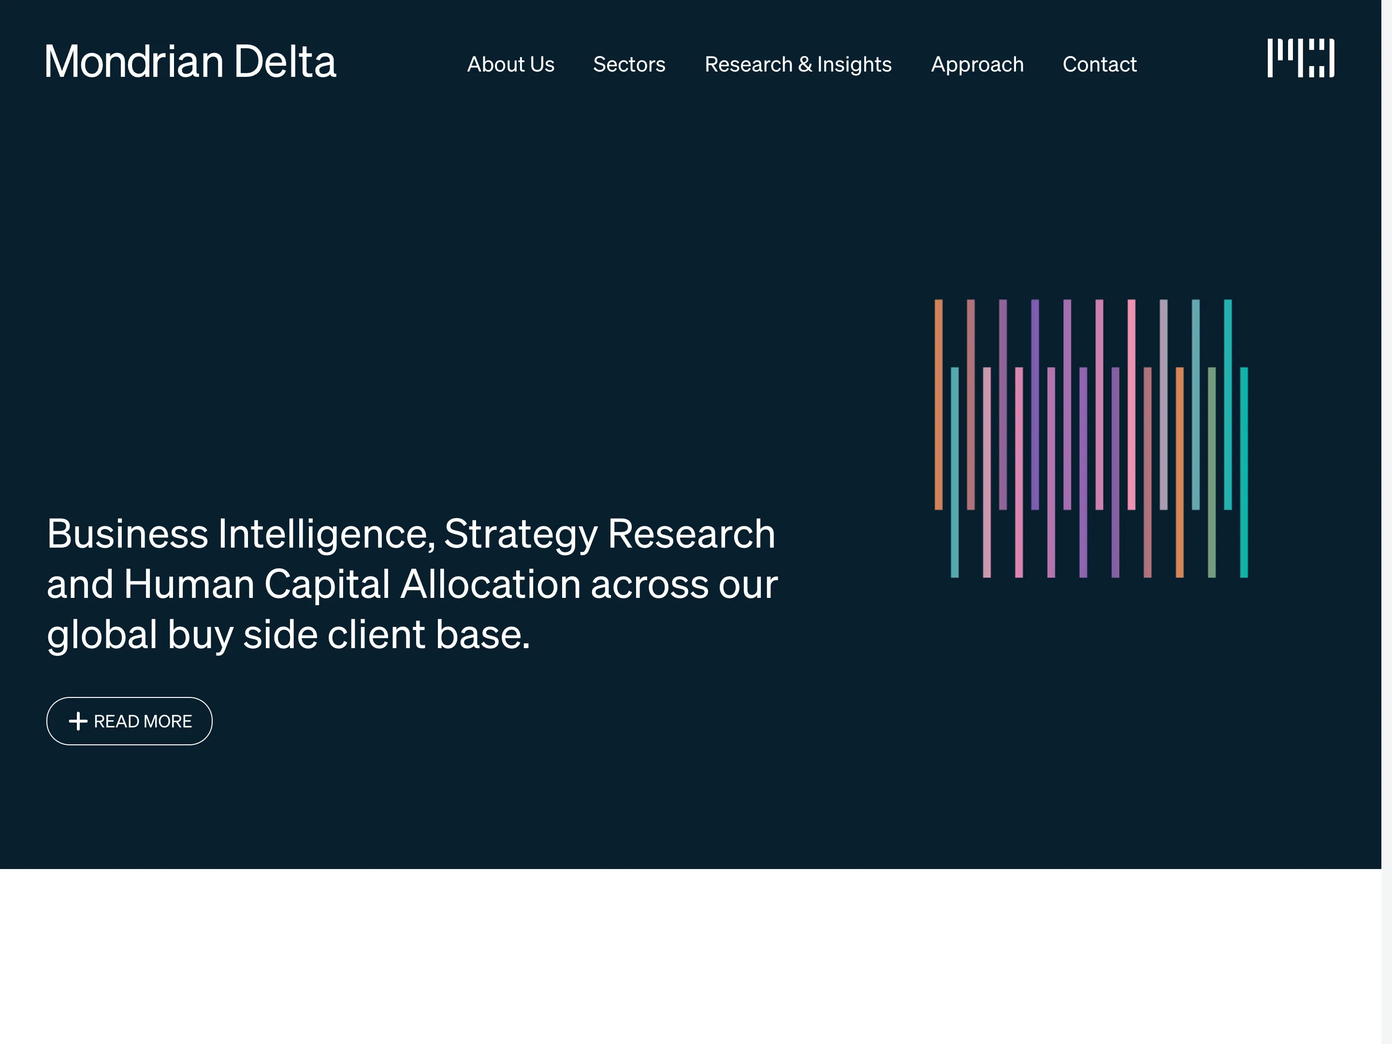Image resolution: width=1392 pixels, height=1044 pixels.
Task: Go to Research & Insights page
Action: point(798,64)
